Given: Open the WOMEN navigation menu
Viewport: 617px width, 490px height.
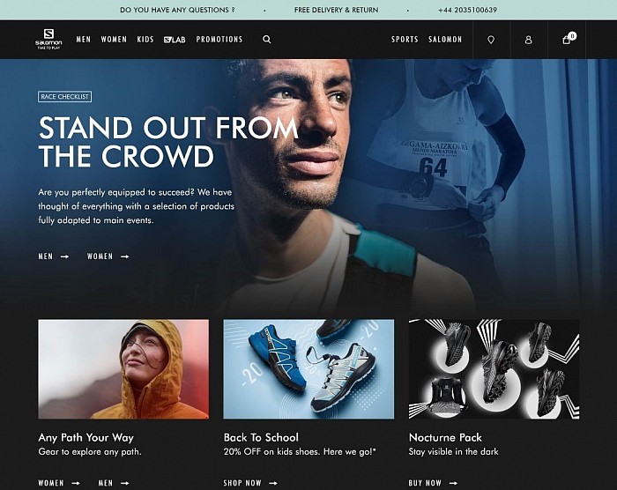Looking at the screenshot, I should pyautogui.click(x=114, y=40).
